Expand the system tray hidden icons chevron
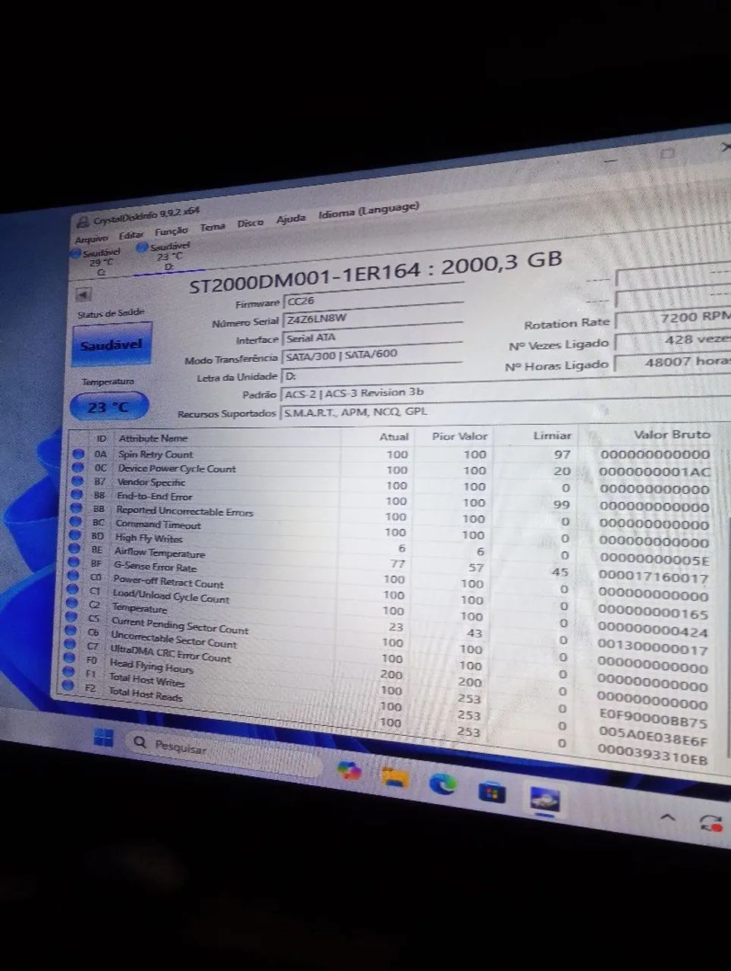 (x=667, y=818)
